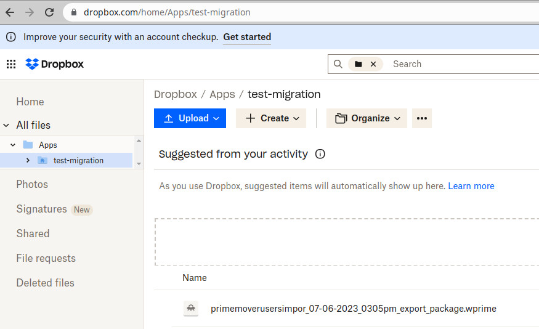The height and width of the screenshot is (329, 539).
Task: Click the .wprime file type icon
Action: [191, 309]
